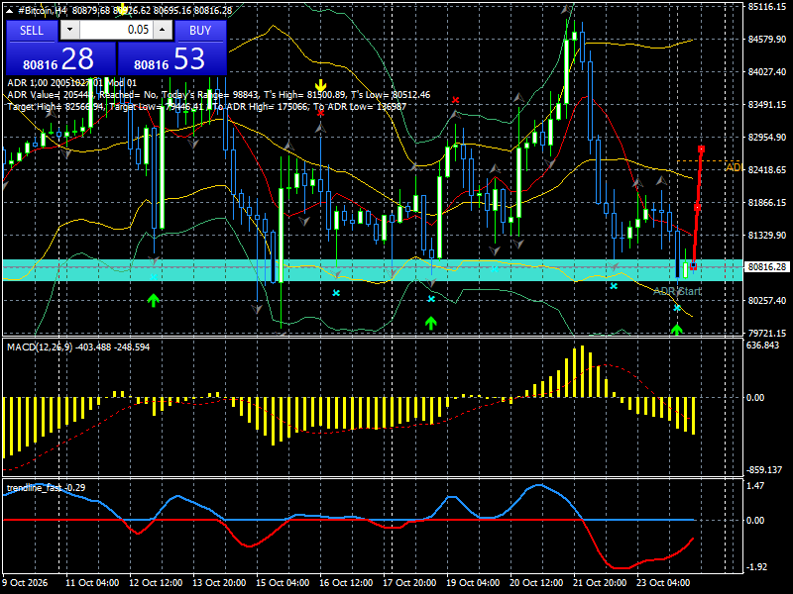This screenshot has width=793, height=594.
Task: Select green up arrow near 23 Oct 04:00
Action: 677,330
